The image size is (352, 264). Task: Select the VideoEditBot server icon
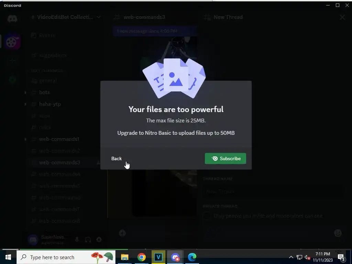12,42
